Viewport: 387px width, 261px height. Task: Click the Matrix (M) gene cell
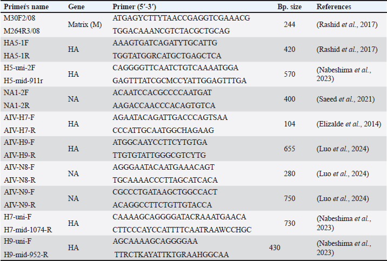[x=85, y=25]
